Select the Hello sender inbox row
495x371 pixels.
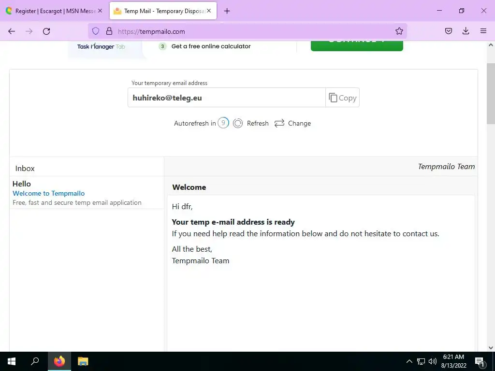pos(87,193)
